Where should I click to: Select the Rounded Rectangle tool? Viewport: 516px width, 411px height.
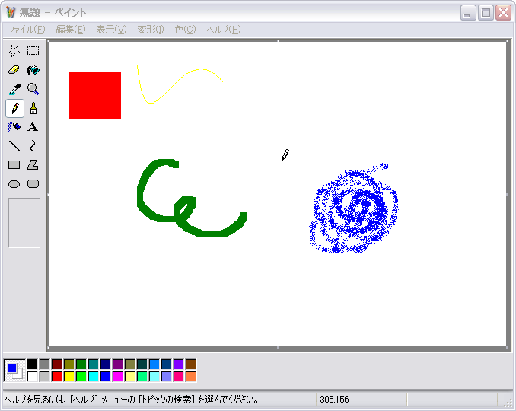point(33,184)
